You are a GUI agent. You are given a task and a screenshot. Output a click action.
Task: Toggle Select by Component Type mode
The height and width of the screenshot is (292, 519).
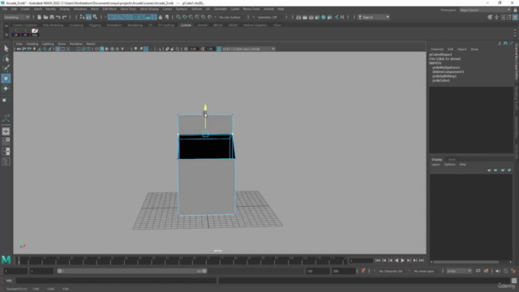[x=95, y=17]
